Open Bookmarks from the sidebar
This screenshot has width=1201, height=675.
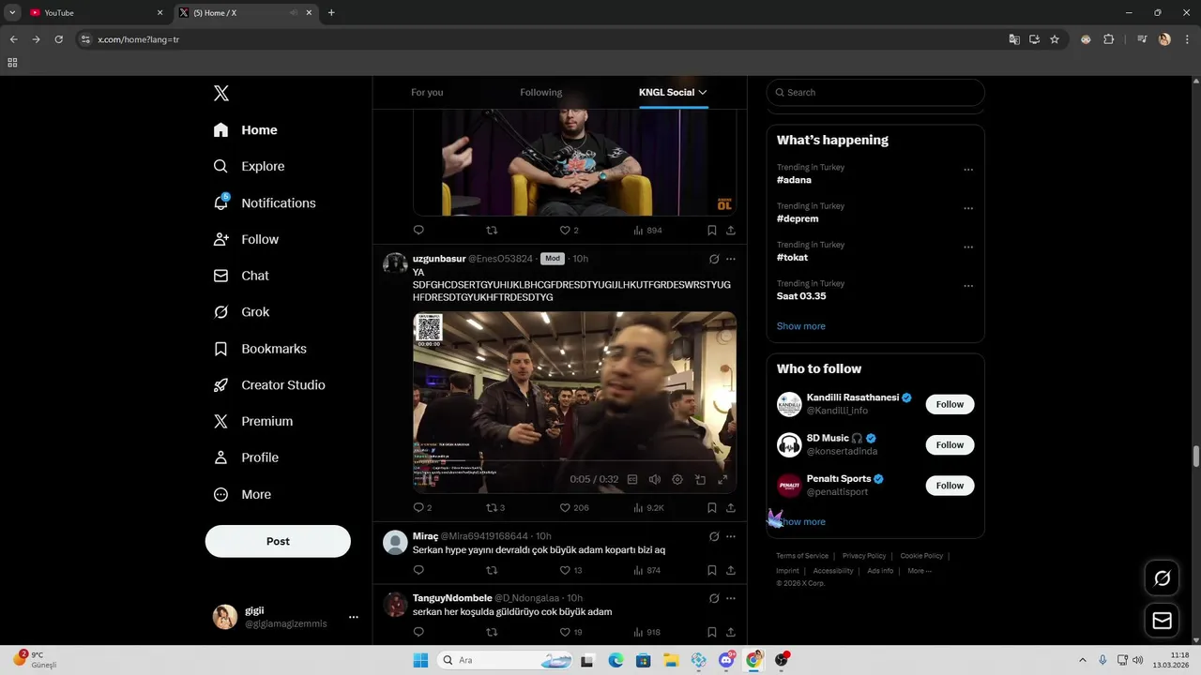261,349
